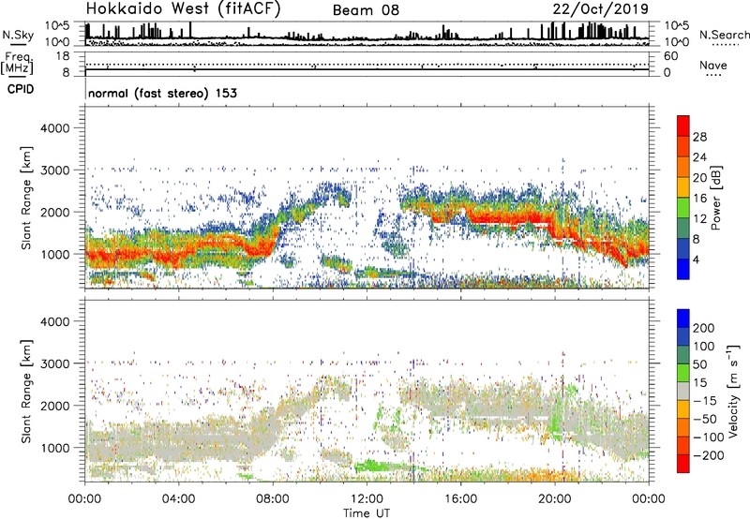
Task: Click the gray ±15 velocity colorbar segment
Action: point(683,391)
